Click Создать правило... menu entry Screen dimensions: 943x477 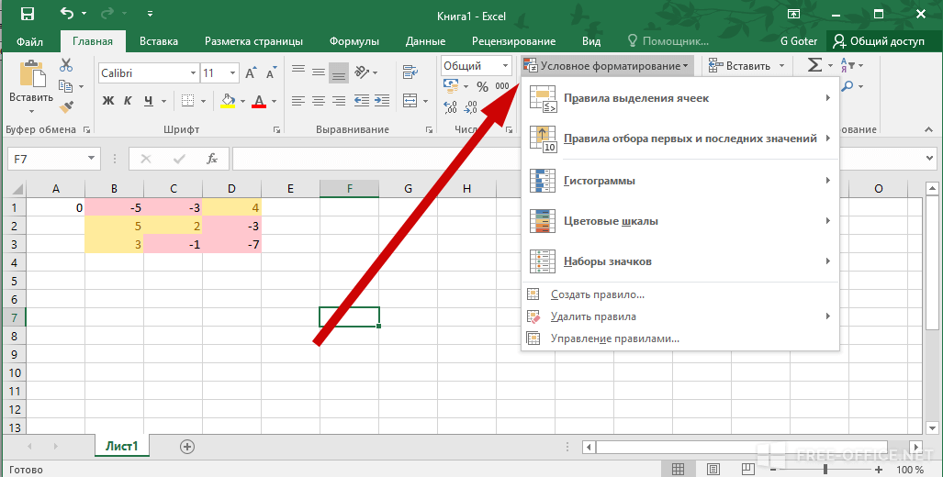tap(597, 294)
